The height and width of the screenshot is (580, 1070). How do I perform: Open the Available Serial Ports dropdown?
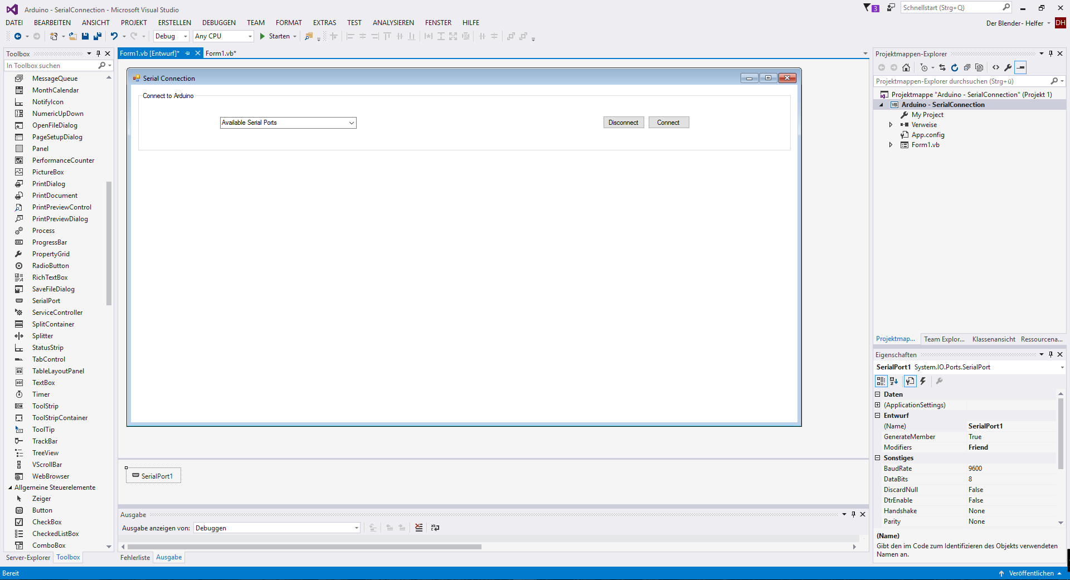pos(351,123)
